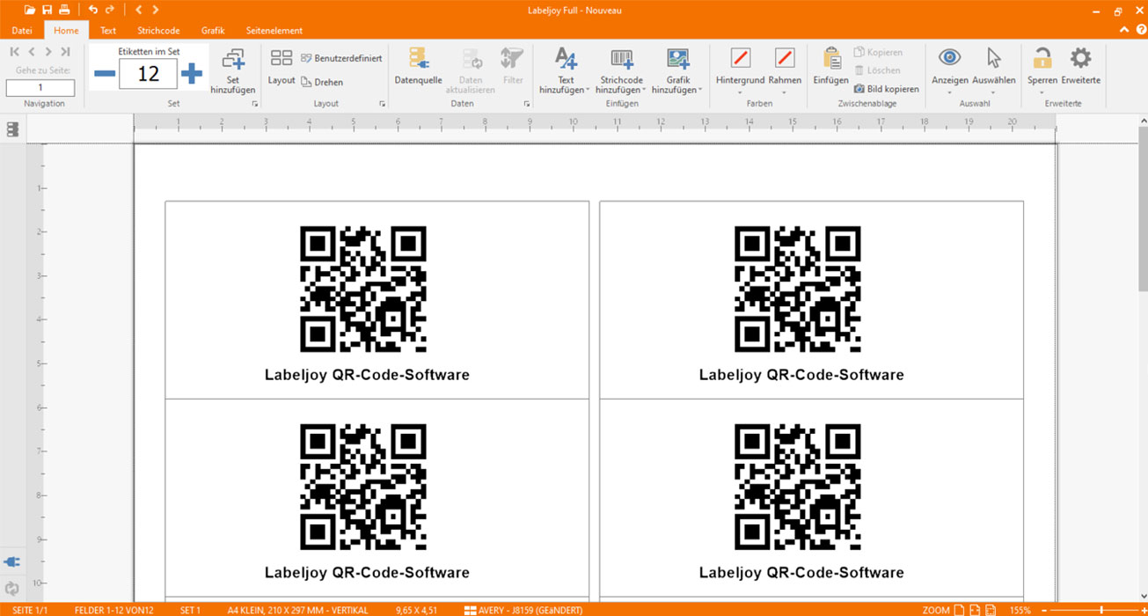This screenshot has width=1148, height=616.
Task: Select the bottom-right QR code
Action: (798, 487)
